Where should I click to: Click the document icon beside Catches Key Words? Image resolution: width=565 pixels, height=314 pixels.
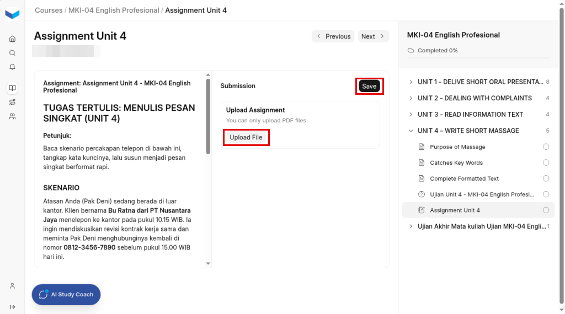(421, 163)
